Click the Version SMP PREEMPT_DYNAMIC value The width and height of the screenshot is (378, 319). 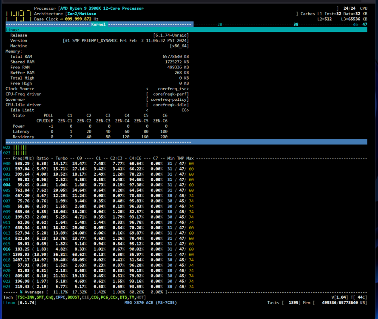tap(126, 40)
